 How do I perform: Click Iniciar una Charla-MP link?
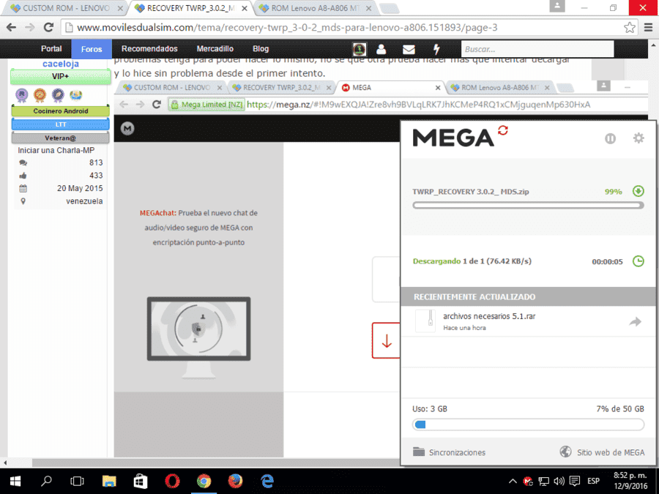56,150
